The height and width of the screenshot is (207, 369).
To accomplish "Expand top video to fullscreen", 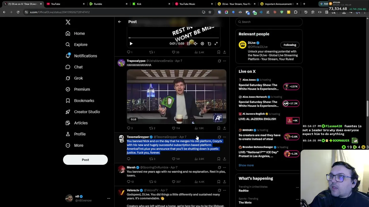I will click(216, 44).
